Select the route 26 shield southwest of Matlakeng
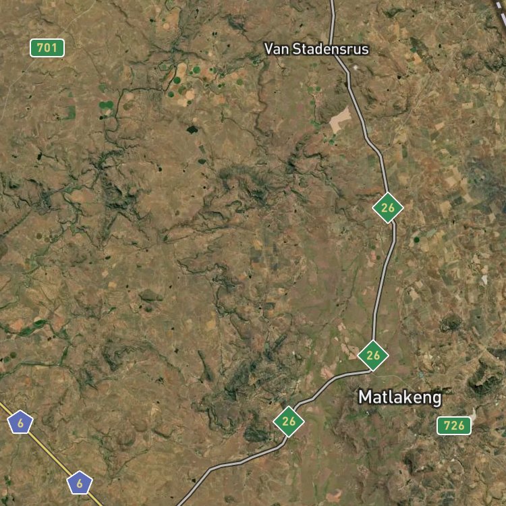506x506 pixels. click(x=289, y=422)
